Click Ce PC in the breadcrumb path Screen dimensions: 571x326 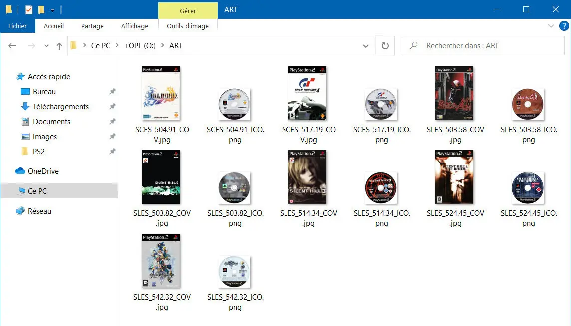click(100, 45)
